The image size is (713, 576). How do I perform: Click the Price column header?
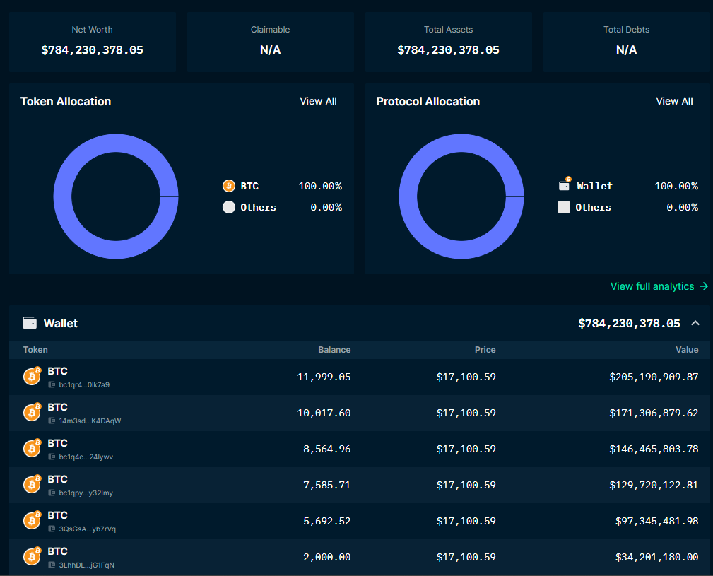point(485,350)
